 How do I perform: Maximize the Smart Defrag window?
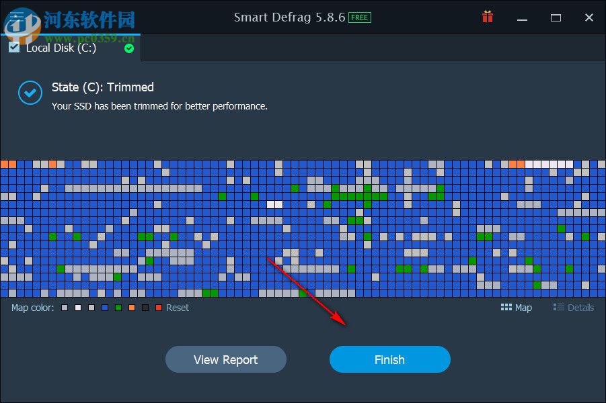pos(556,17)
